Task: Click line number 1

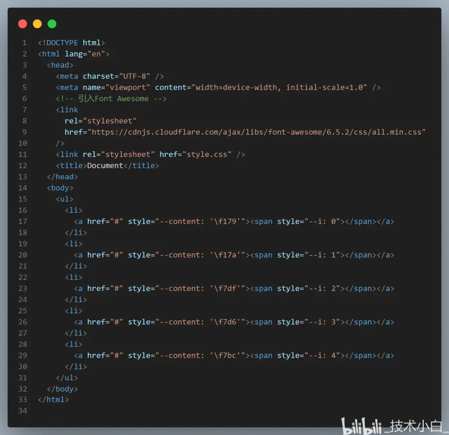Action: pyautogui.click(x=24, y=43)
